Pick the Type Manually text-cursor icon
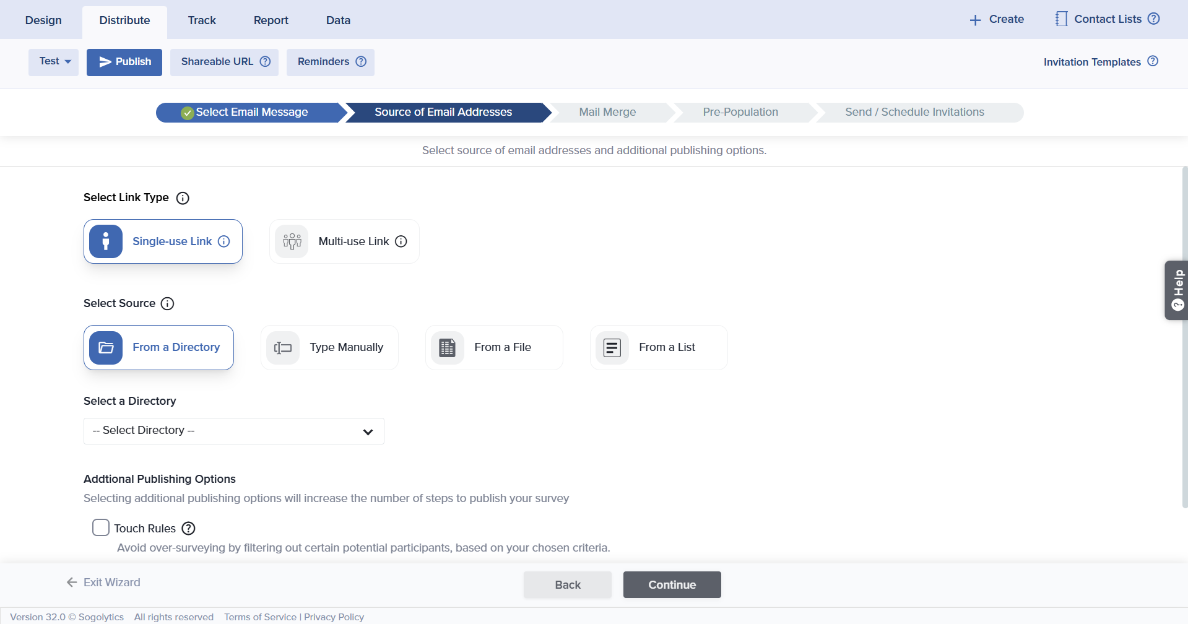This screenshot has height=624, width=1188. pos(283,348)
